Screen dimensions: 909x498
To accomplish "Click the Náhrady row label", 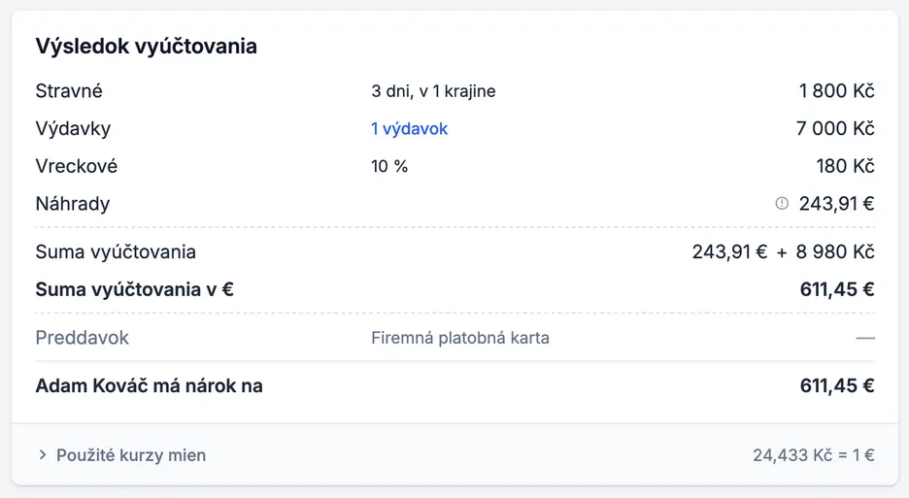I will (x=73, y=204).
